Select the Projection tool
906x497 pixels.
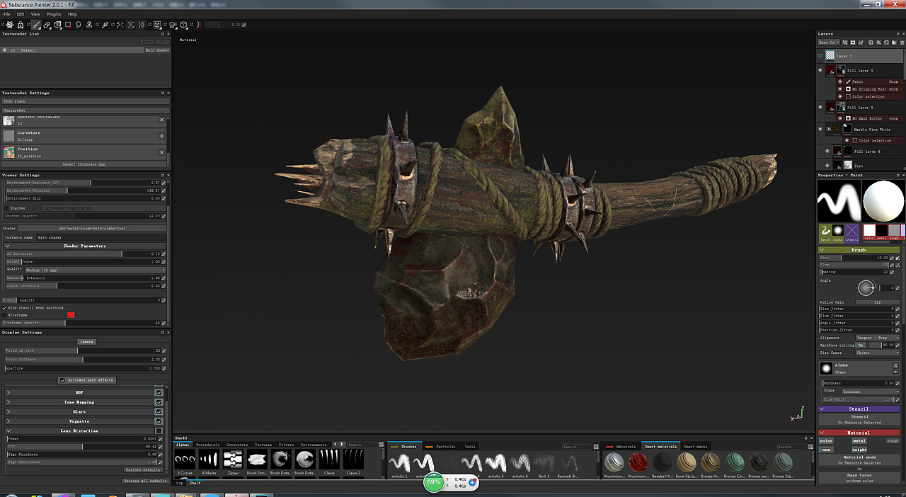pos(57,25)
